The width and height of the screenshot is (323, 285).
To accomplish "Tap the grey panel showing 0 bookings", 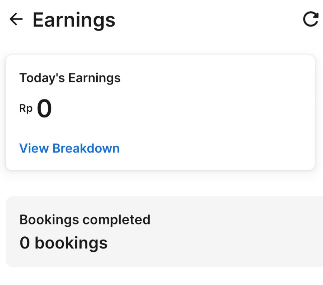I will pos(165,232).
